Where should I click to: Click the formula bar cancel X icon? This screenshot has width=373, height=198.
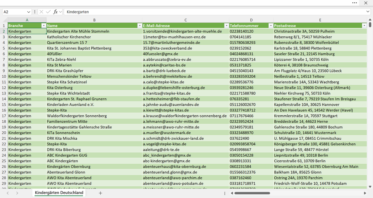coord(41,12)
